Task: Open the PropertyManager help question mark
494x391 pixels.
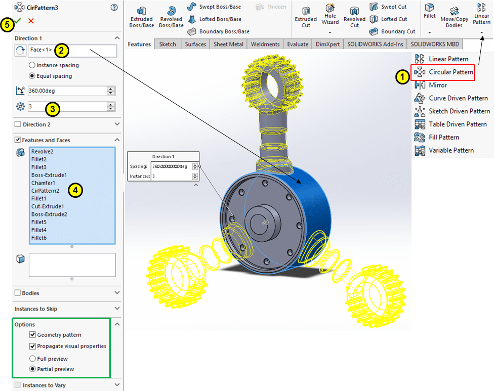Action: [x=114, y=8]
